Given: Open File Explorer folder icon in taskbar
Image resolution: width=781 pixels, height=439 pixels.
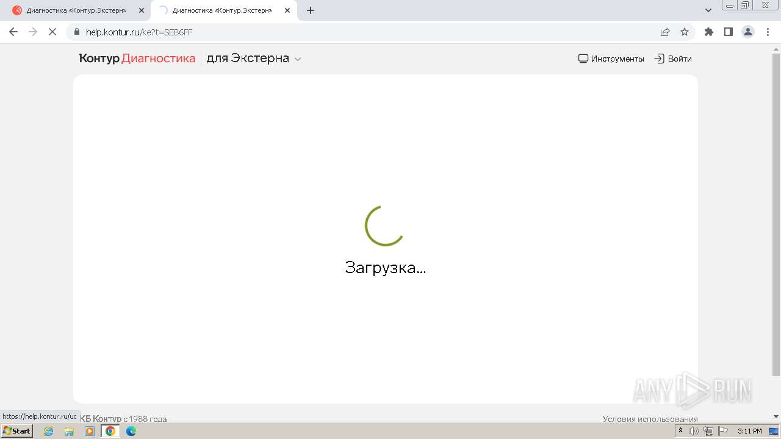Looking at the screenshot, I should 69,431.
